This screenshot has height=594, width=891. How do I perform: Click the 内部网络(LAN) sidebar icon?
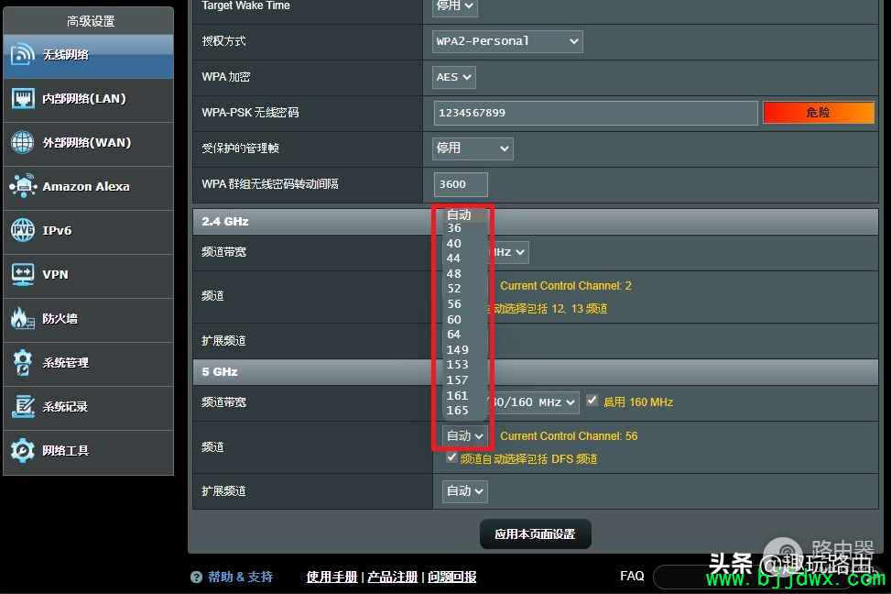click(x=23, y=99)
